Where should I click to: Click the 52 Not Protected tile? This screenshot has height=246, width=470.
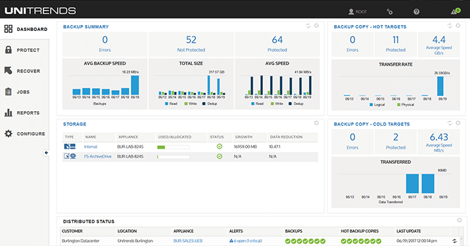pos(191,45)
